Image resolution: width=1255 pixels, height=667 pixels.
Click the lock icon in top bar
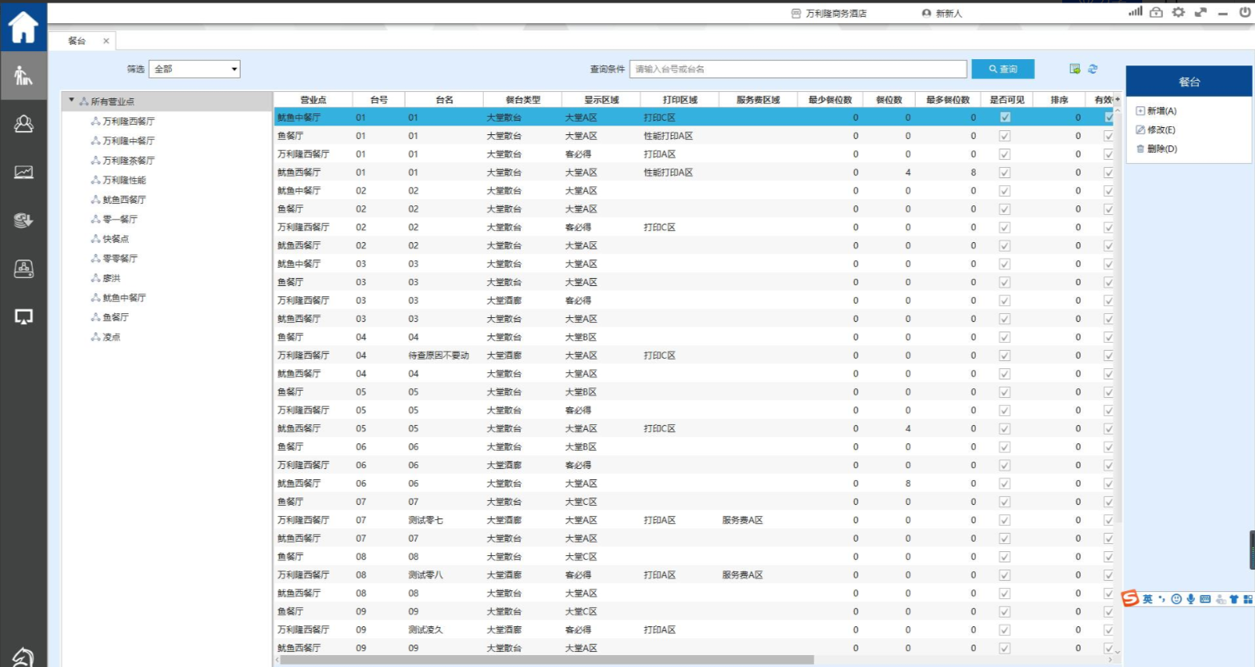pos(1157,13)
